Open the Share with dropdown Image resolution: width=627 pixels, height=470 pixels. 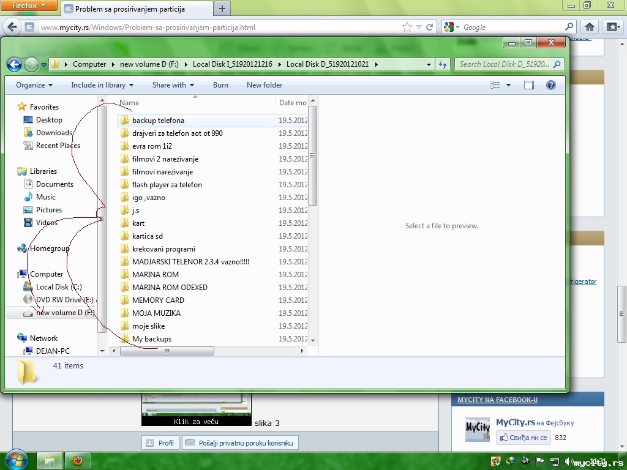pos(173,84)
